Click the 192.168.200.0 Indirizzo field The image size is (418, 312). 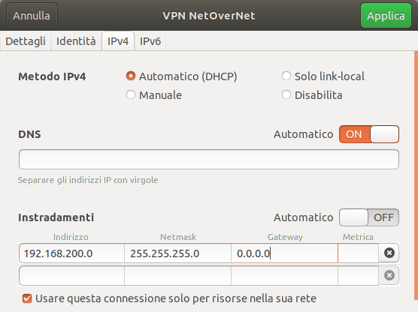pos(71,253)
